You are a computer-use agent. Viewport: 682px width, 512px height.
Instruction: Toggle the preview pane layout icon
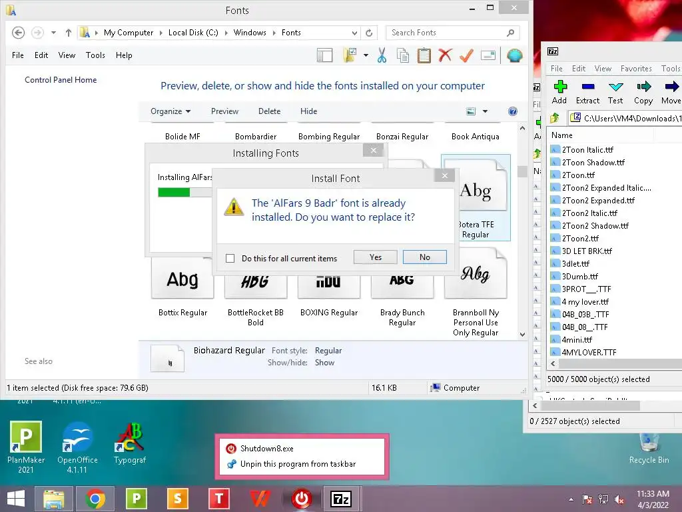pos(324,55)
